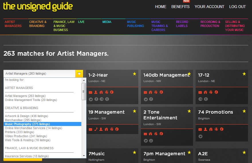Click the dropdown list scroll down arrow
The image size is (252, 163).
pos(84,156)
